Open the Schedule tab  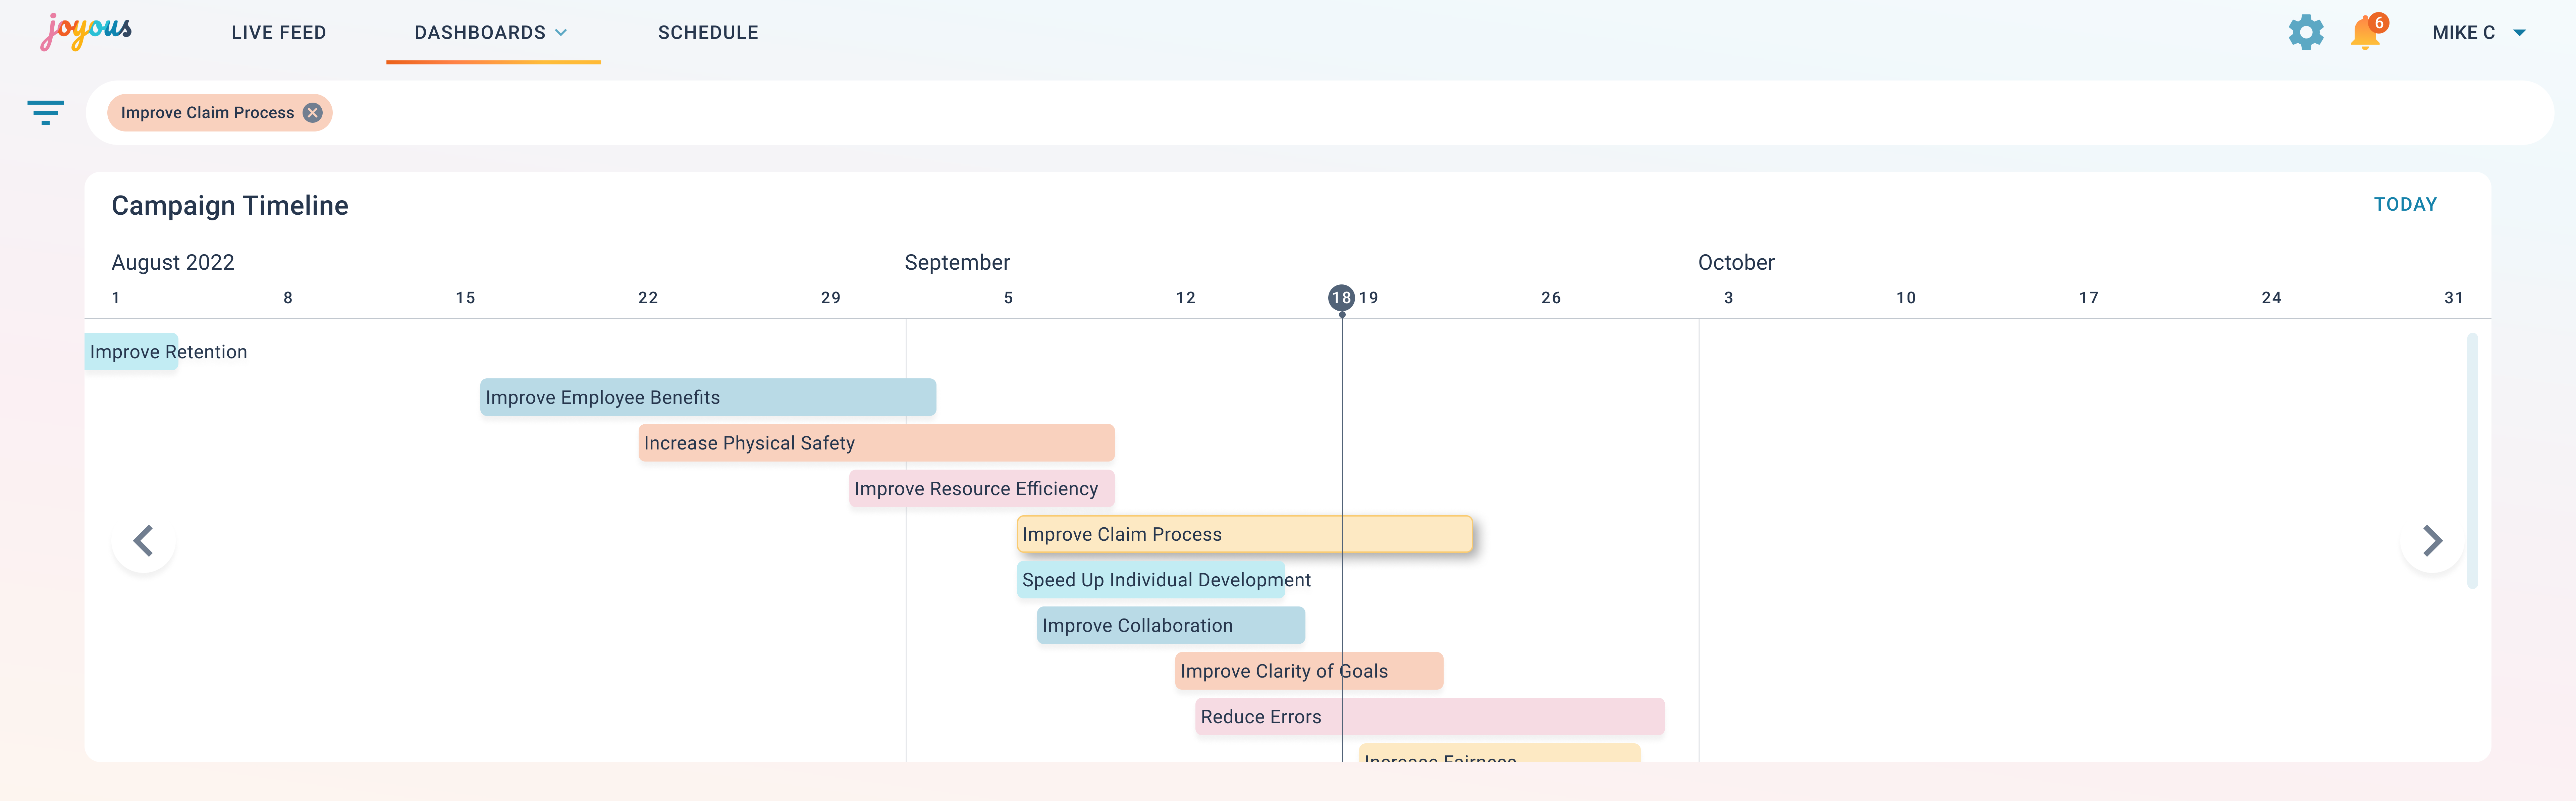tap(708, 33)
